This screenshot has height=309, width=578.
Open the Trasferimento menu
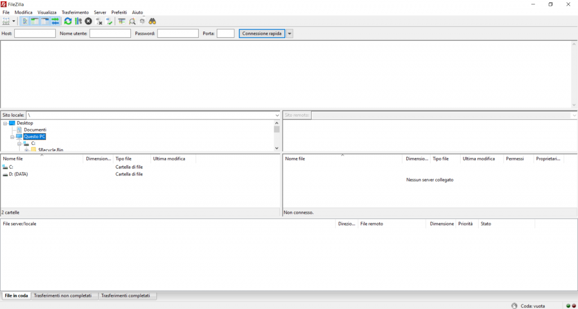75,12
